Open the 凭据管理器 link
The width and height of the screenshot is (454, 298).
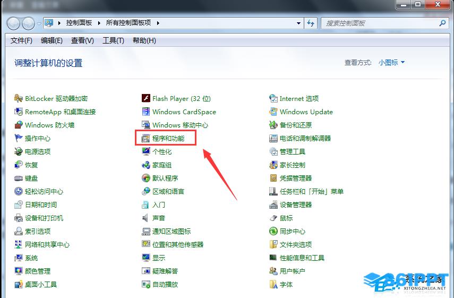[x=296, y=178]
